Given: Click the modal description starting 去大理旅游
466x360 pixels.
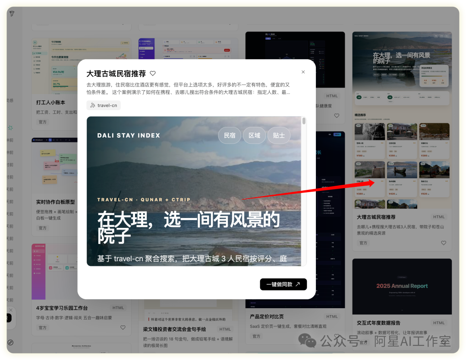Looking at the screenshot, I should point(188,88).
